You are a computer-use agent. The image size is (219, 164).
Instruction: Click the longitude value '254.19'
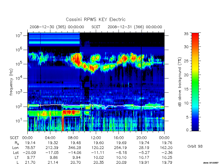click(x=120, y=148)
